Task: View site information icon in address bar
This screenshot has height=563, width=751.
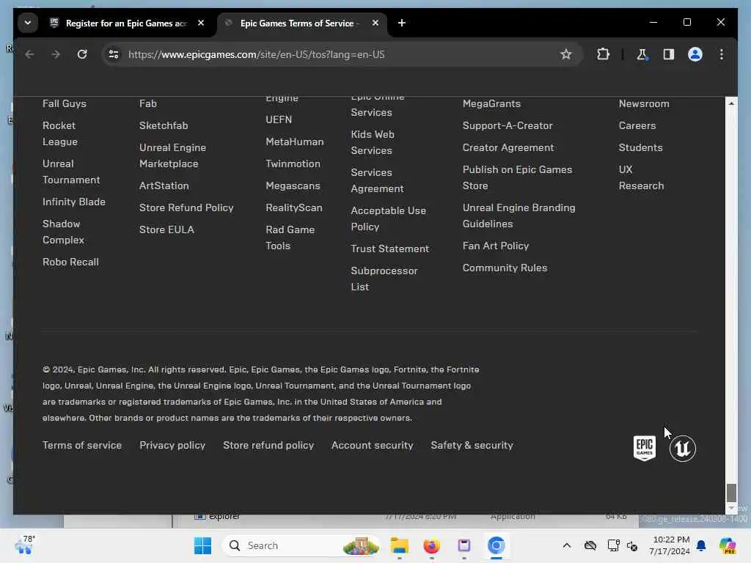Action: pos(114,54)
